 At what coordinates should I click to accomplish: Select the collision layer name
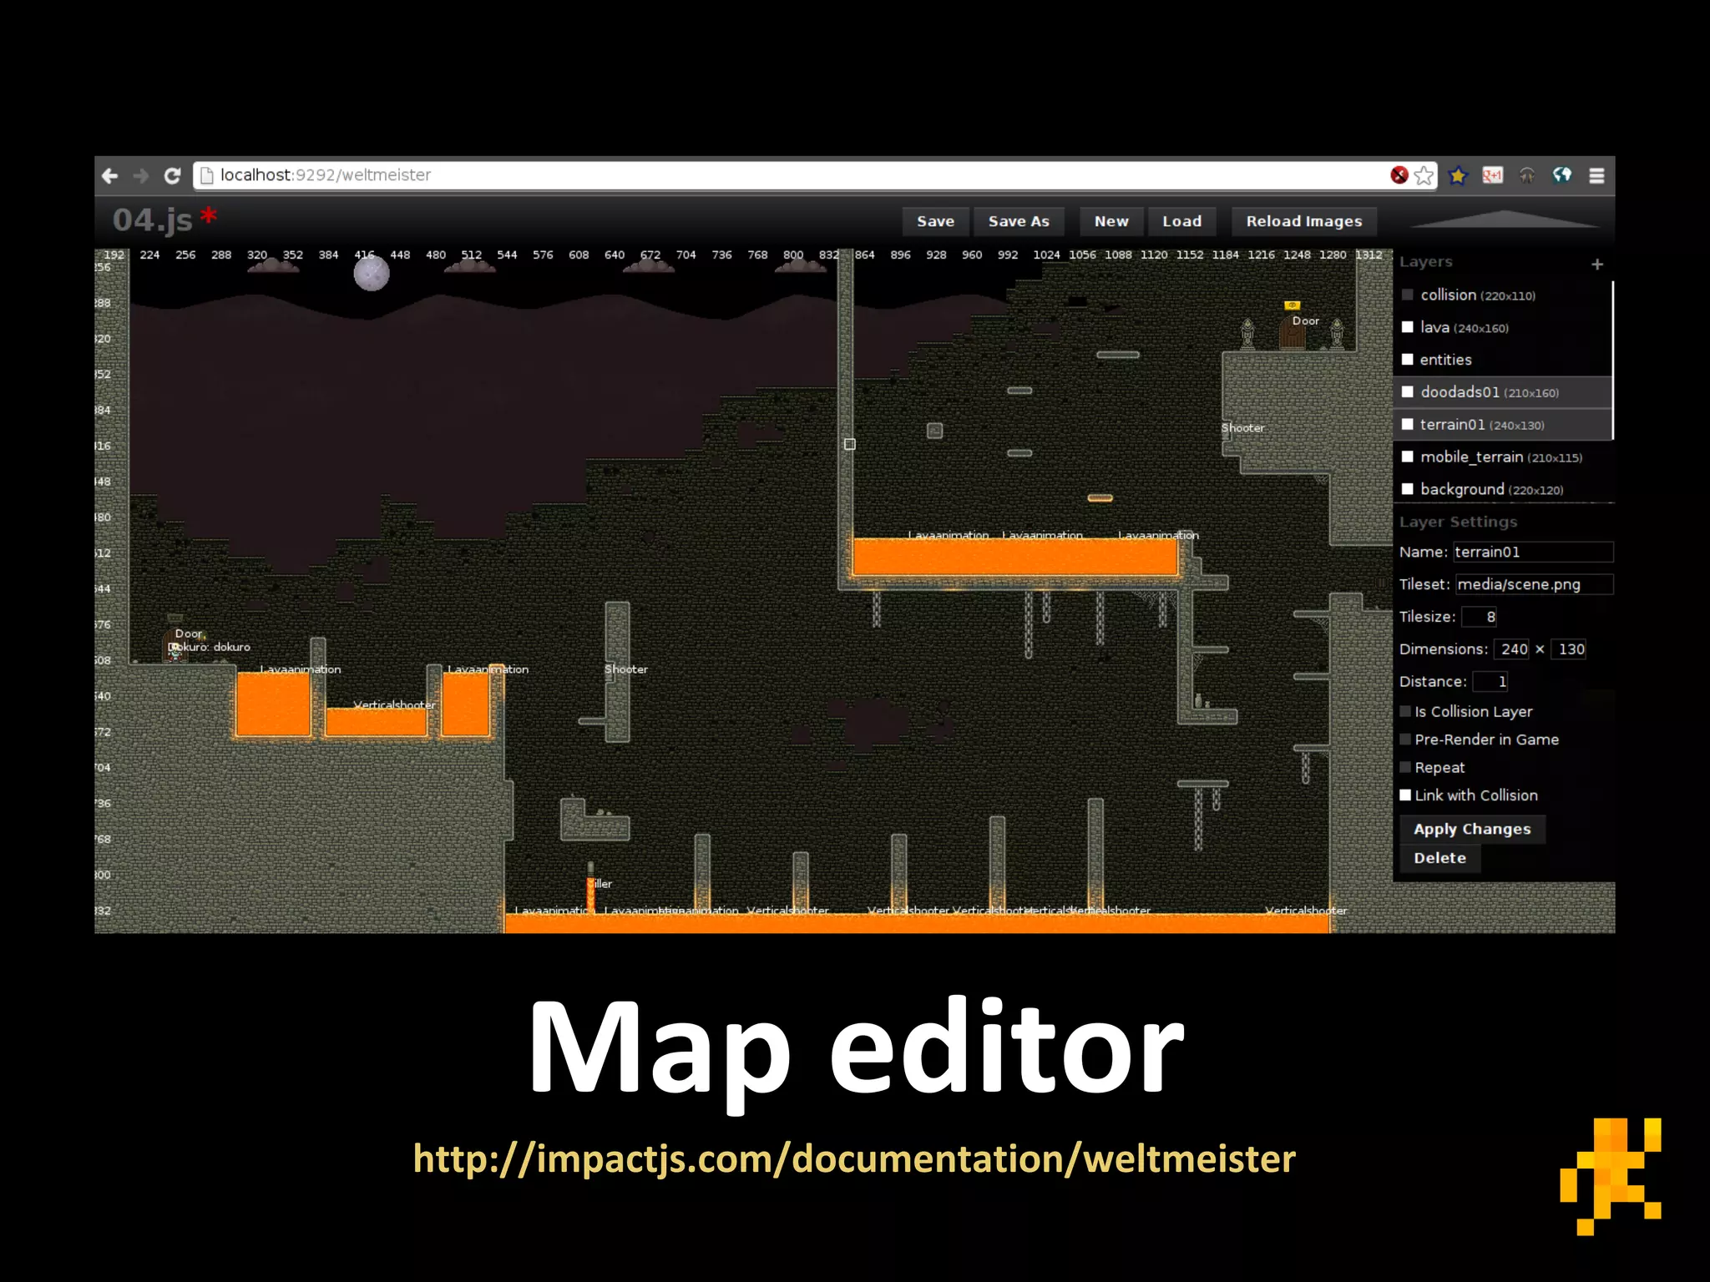[x=1448, y=295]
